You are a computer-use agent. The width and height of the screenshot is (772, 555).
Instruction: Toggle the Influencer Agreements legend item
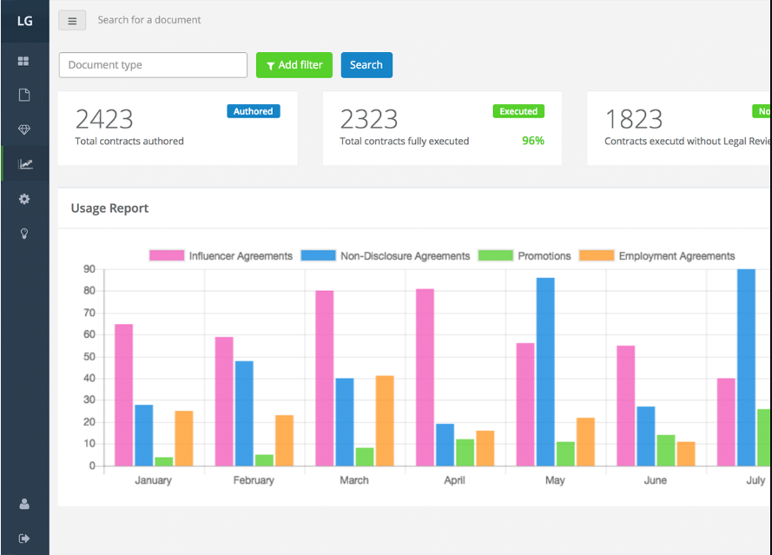pyautogui.click(x=241, y=255)
